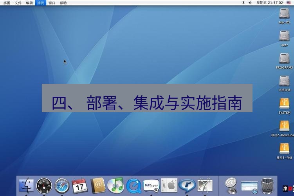The width and height of the screenshot is (294, 196).
Task: Open the 帮助 menu
Action: pos(63,3)
